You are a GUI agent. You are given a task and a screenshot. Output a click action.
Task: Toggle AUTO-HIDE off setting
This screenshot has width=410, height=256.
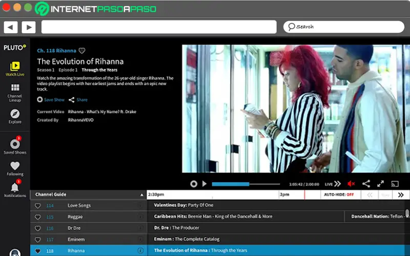(339, 195)
